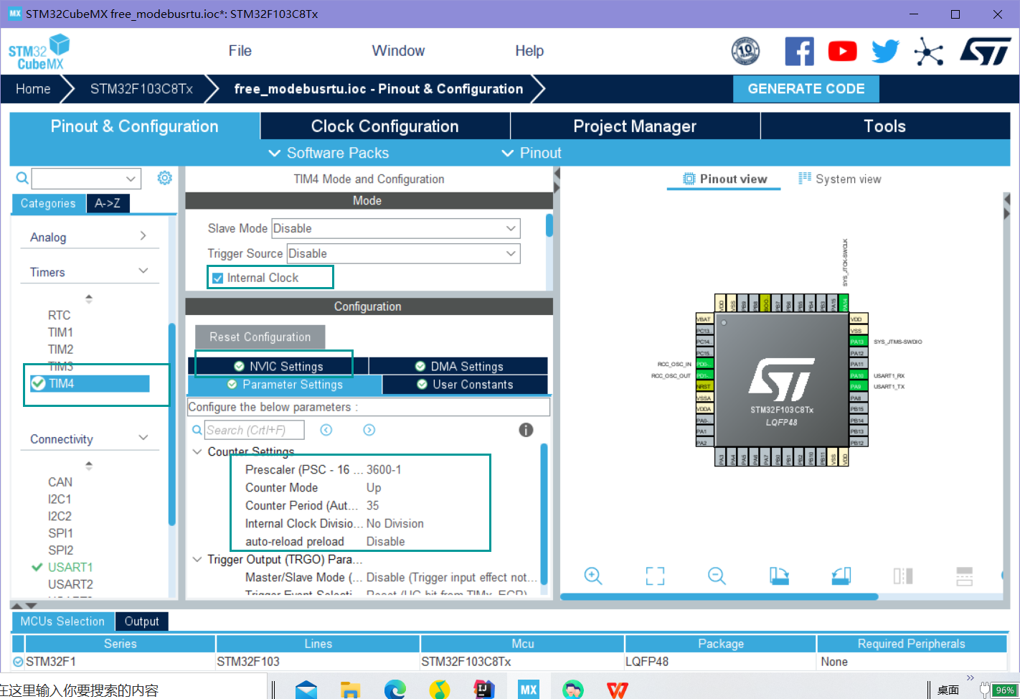
Task: Rotate the chip counter-clockwise
Action: coord(841,576)
